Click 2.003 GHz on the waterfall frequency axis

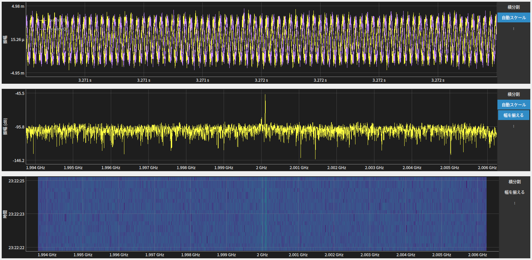point(370,255)
